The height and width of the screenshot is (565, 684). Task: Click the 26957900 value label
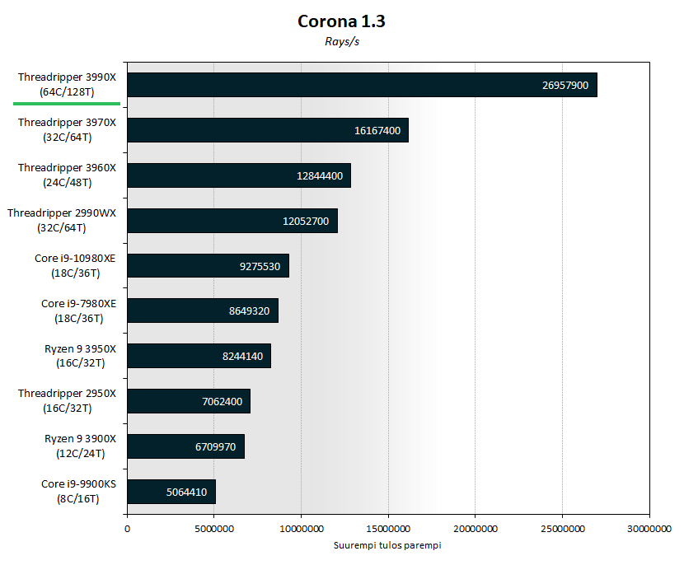point(565,86)
